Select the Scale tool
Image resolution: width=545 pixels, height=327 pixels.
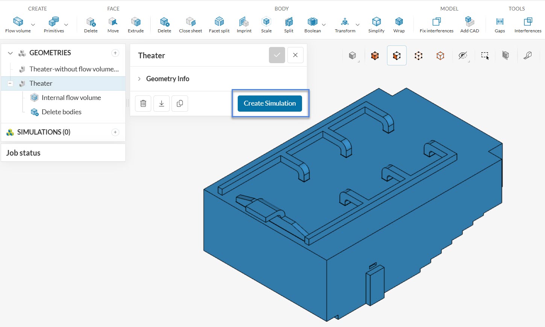(x=266, y=25)
